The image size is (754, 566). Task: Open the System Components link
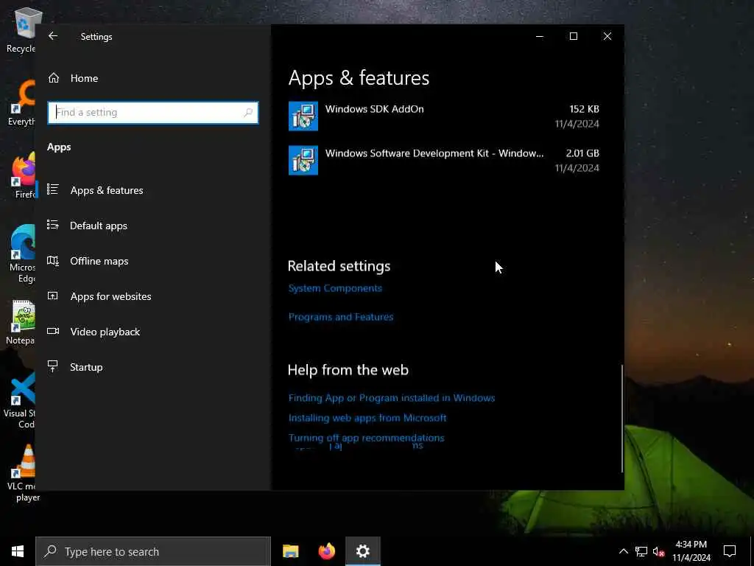tap(335, 288)
